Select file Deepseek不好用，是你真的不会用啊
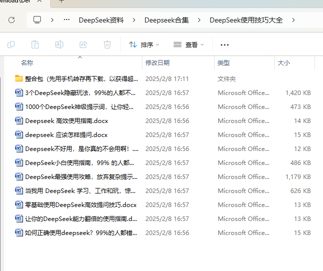Screen dimensions: 323x271 point(82,149)
